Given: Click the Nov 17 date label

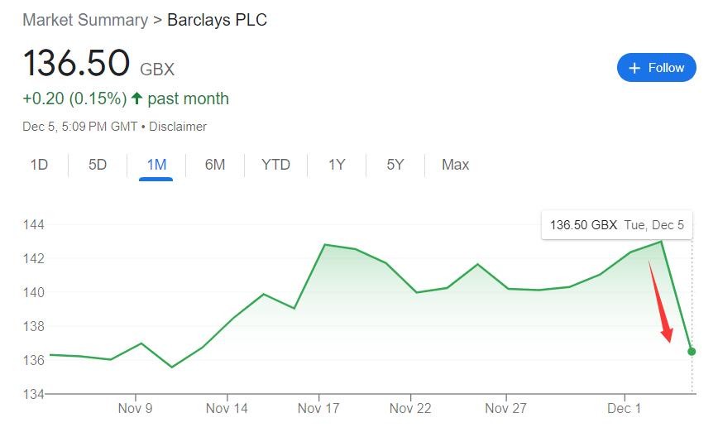Looking at the screenshot, I should [x=319, y=408].
